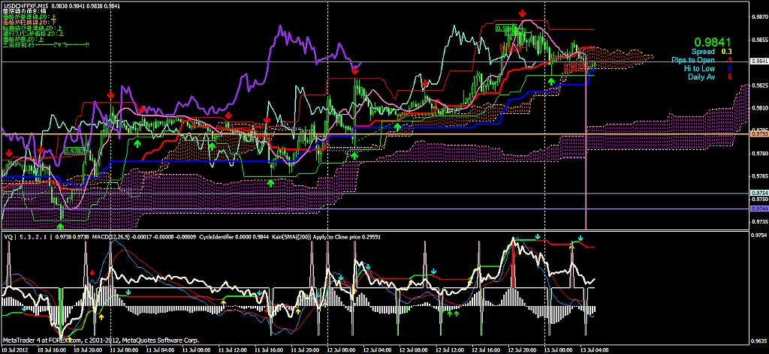769x354 pixels.
Task: Click the purple 0.9744 price level tag
Action: 758,209
